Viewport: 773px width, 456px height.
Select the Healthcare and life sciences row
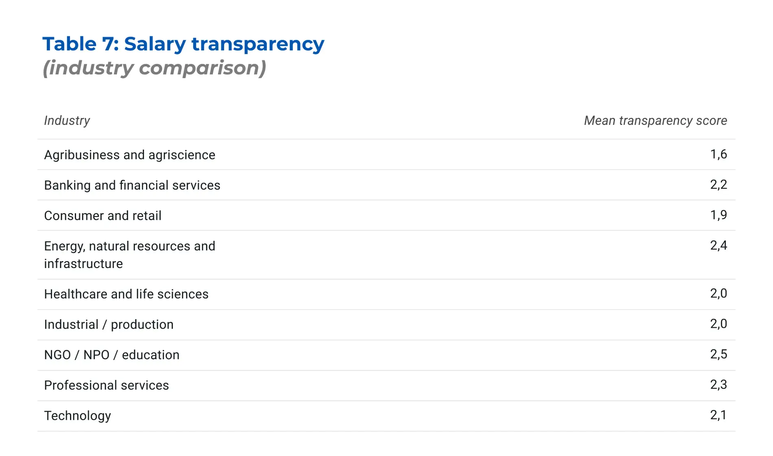(x=386, y=295)
